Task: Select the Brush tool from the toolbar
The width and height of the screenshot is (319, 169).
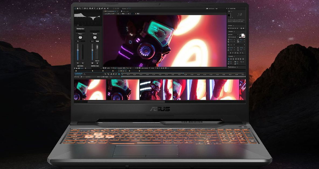Action: pyautogui.click(x=97, y=8)
